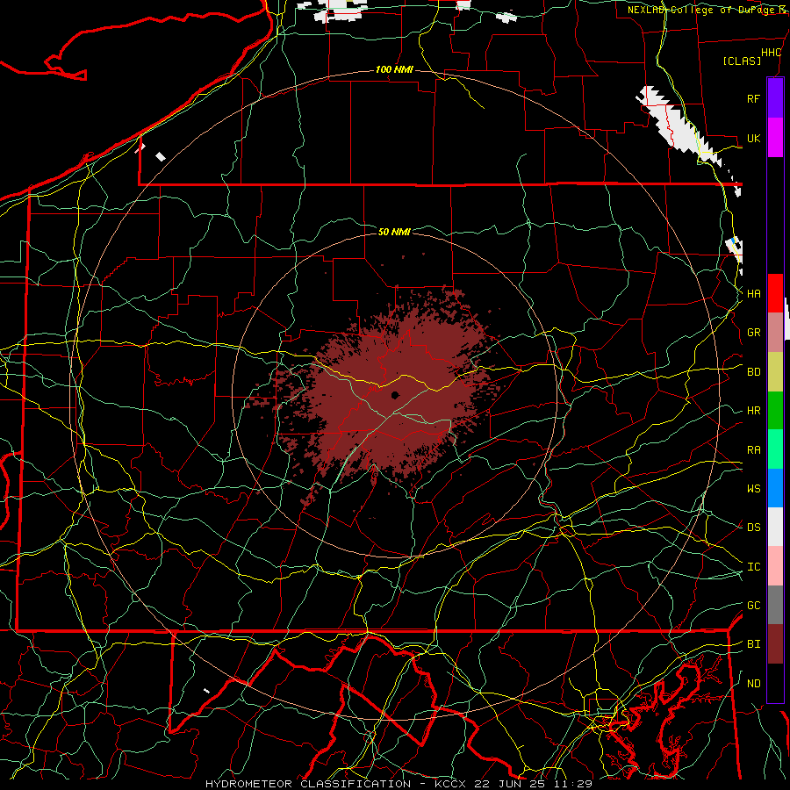Viewport: 790px width, 790px height.
Task: Click the "WS" legend label
Action: pyautogui.click(x=753, y=489)
